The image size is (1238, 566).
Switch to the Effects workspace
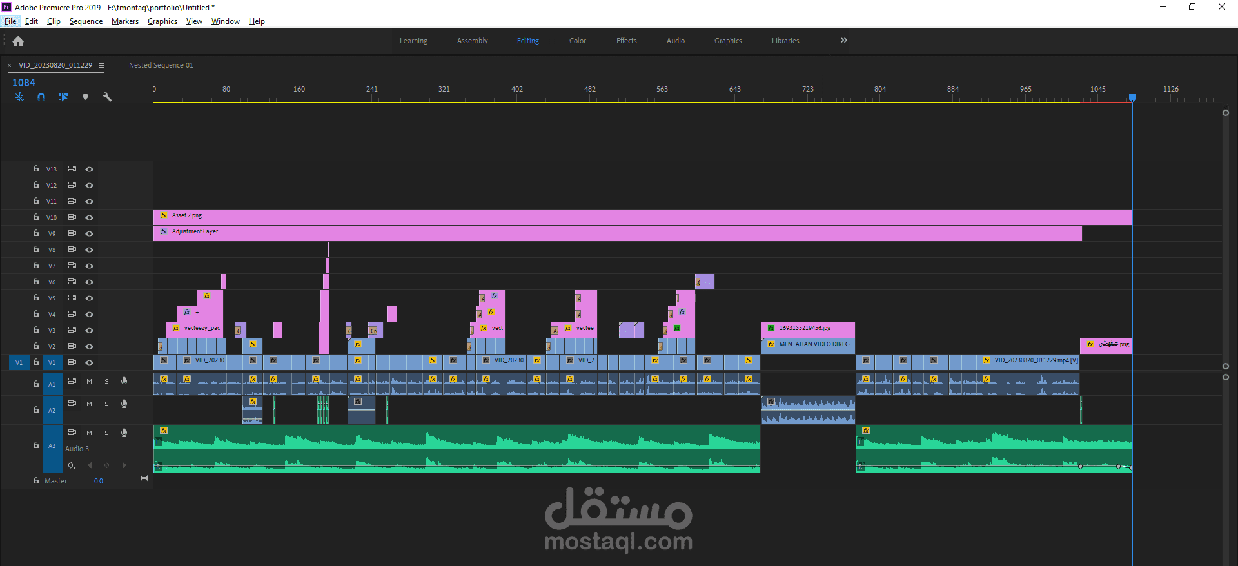[627, 41]
